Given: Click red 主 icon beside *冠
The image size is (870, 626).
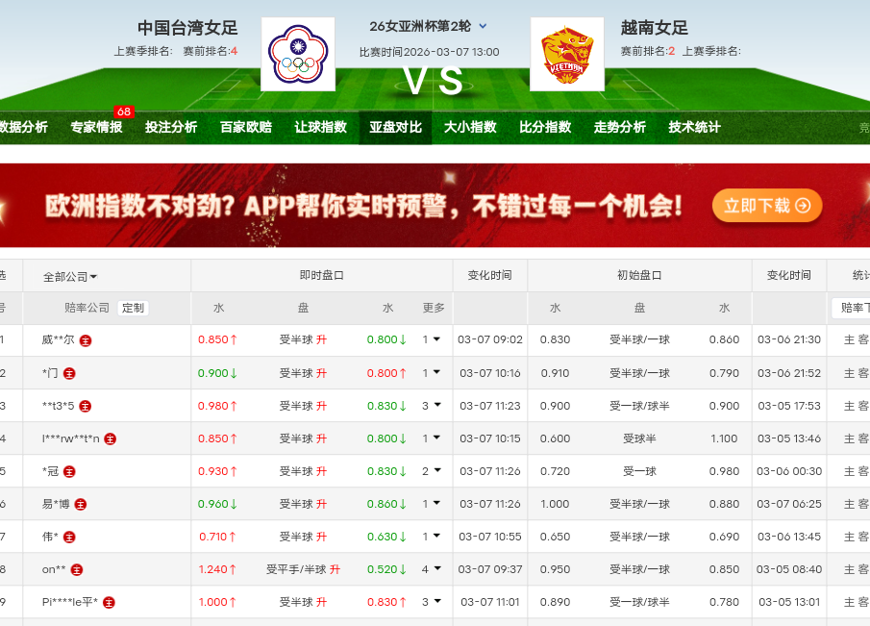Looking at the screenshot, I should (69, 472).
